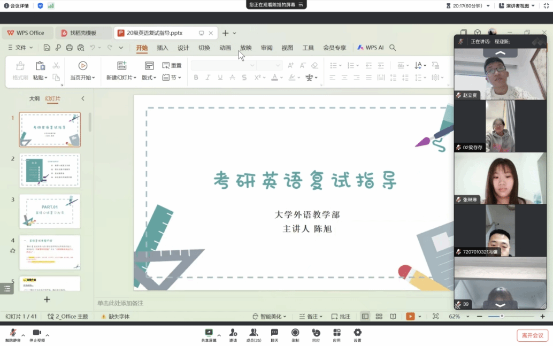Open Settings gear in the meeting toolbar

357,333
